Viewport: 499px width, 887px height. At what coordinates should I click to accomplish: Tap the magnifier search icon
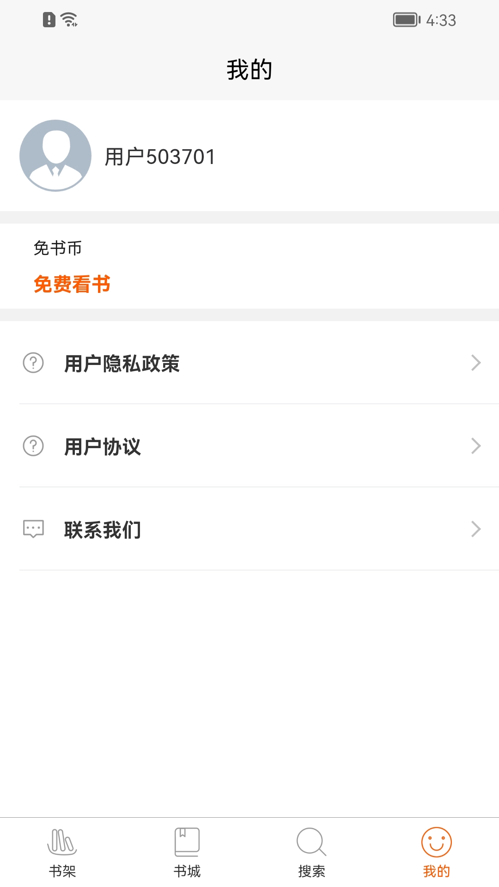(x=311, y=842)
